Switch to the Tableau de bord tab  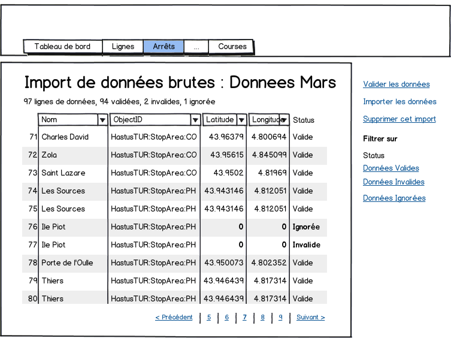[x=62, y=47]
